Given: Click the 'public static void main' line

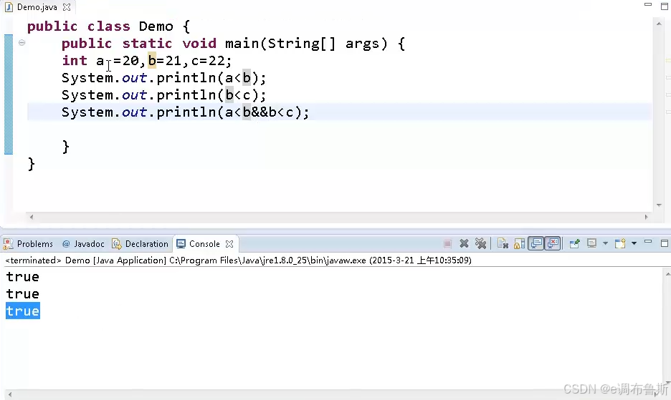Looking at the screenshot, I should click(233, 44).
